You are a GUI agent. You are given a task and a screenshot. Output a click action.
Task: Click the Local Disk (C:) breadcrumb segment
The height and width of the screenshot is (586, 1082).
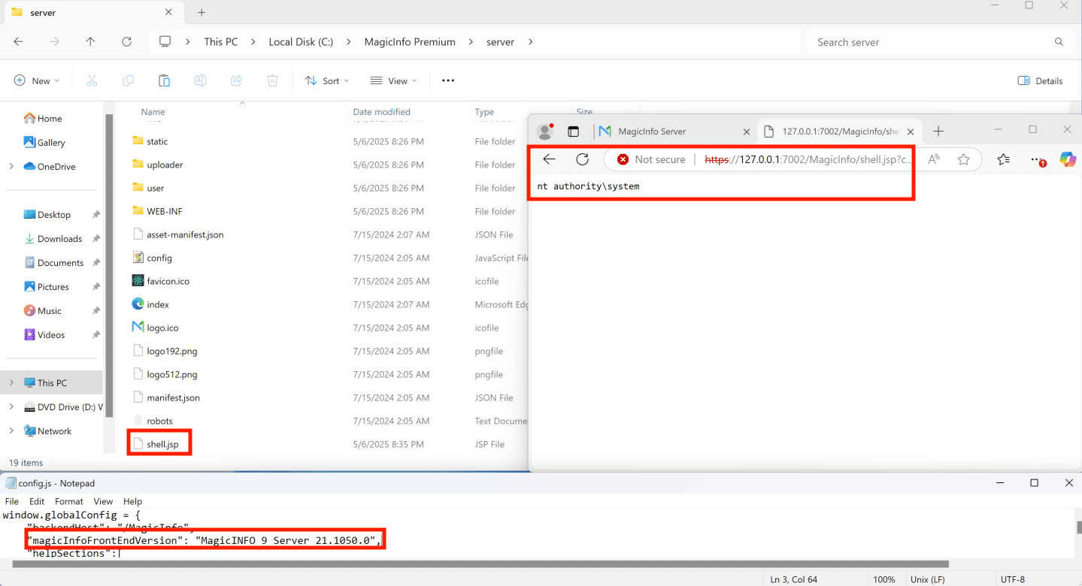coord(301,42)
